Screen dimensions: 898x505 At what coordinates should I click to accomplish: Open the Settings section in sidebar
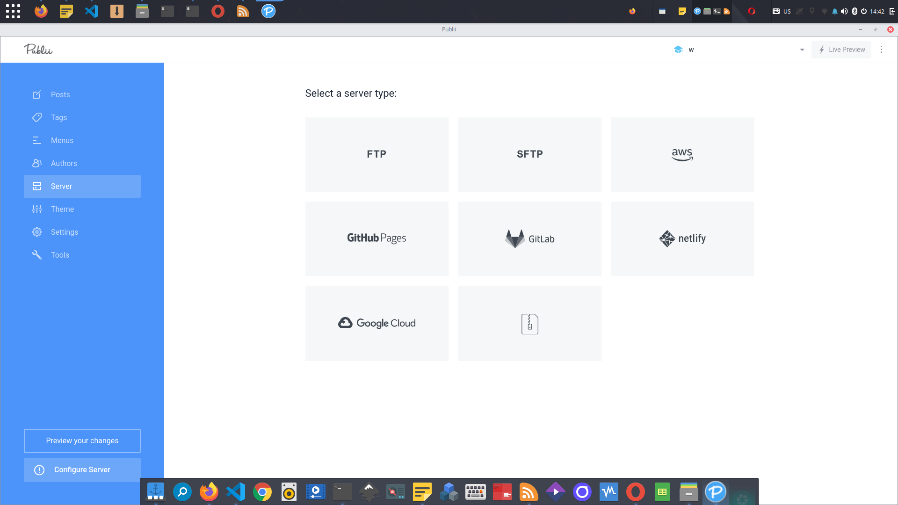tap(82, 232)
